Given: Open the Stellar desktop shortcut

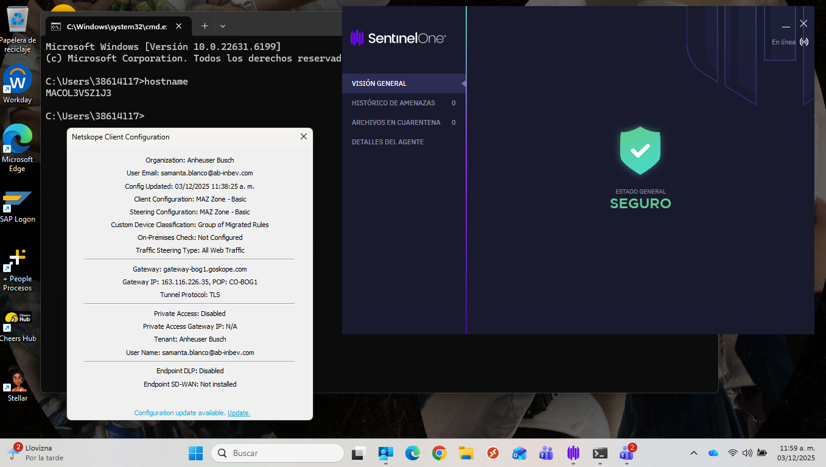Looking at the screenshot, I should pos(18,384).
